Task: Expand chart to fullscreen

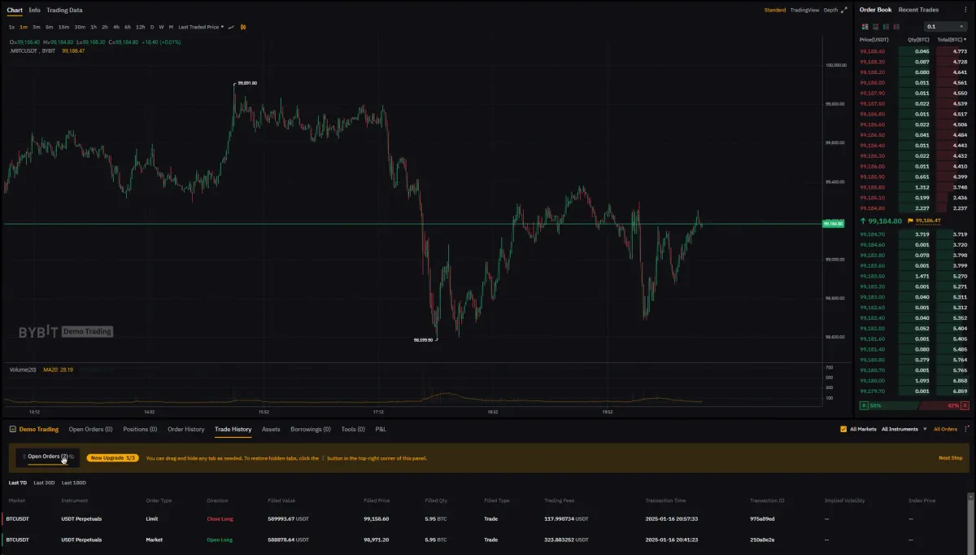Action: [x=844, y=10]
